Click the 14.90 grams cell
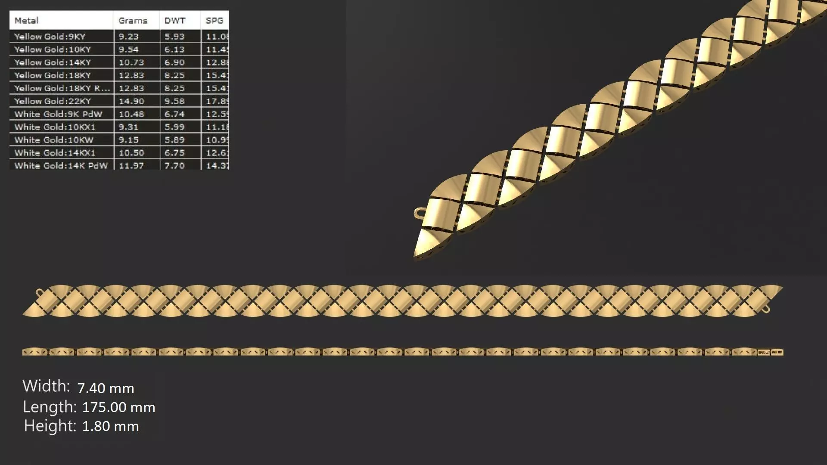This screenshot has width=827, height=465. (131, 101)
